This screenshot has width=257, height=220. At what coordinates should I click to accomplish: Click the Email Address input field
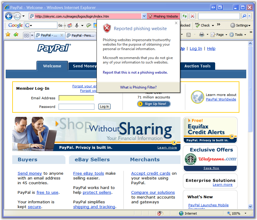coord(76,98)
